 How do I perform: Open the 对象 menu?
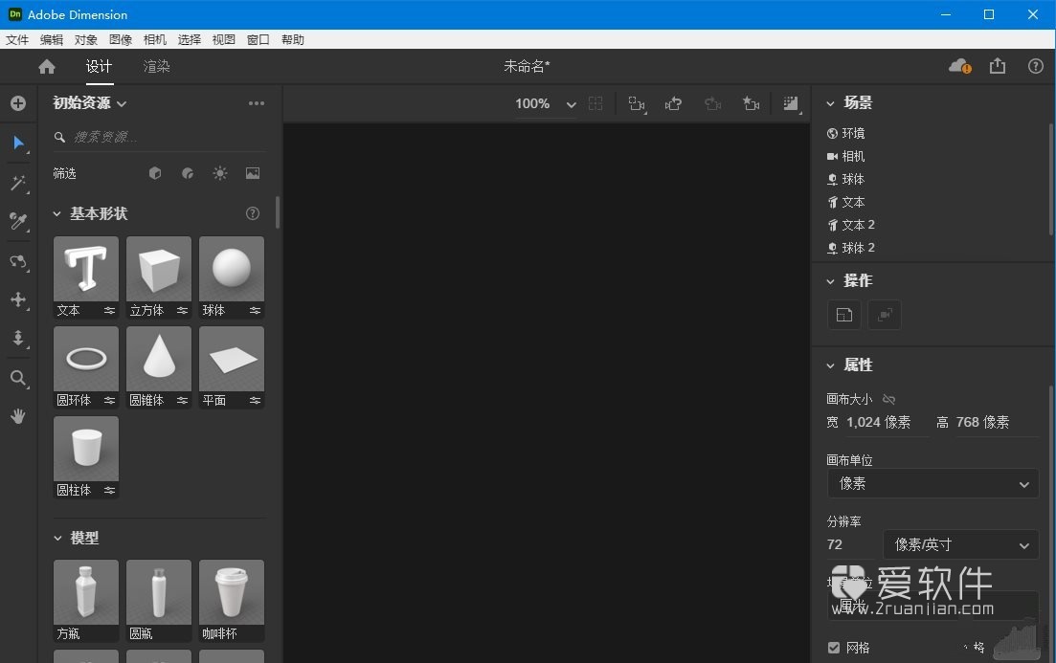coord(85,40)
